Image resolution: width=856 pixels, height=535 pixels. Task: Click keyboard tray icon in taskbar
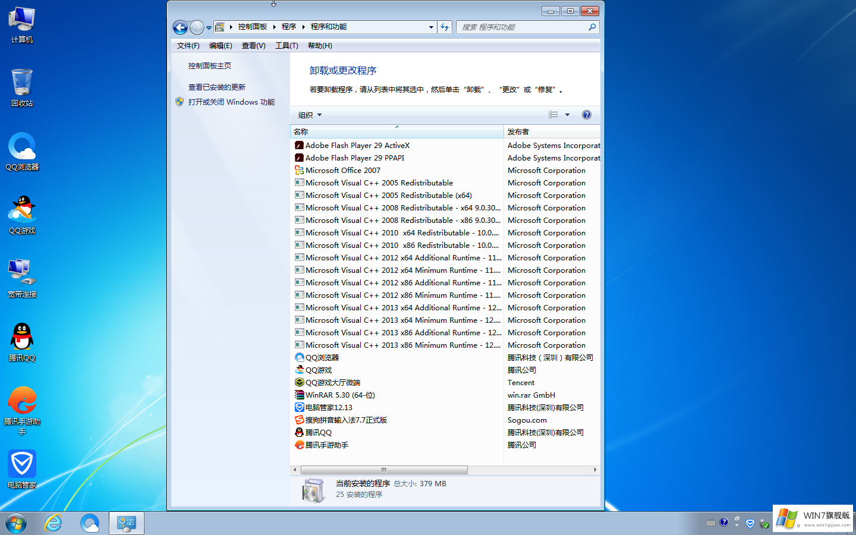click(711, 523)
